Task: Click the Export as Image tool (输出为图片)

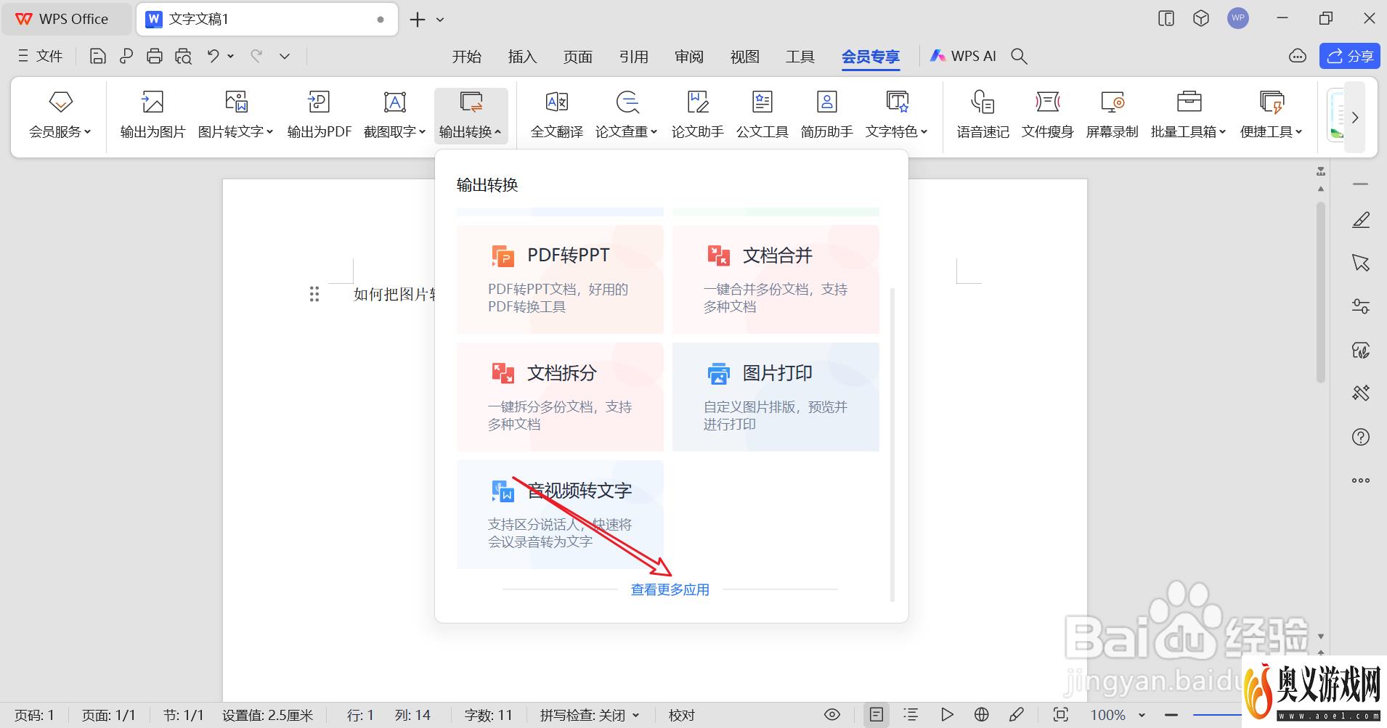Action: click(152, 115)
